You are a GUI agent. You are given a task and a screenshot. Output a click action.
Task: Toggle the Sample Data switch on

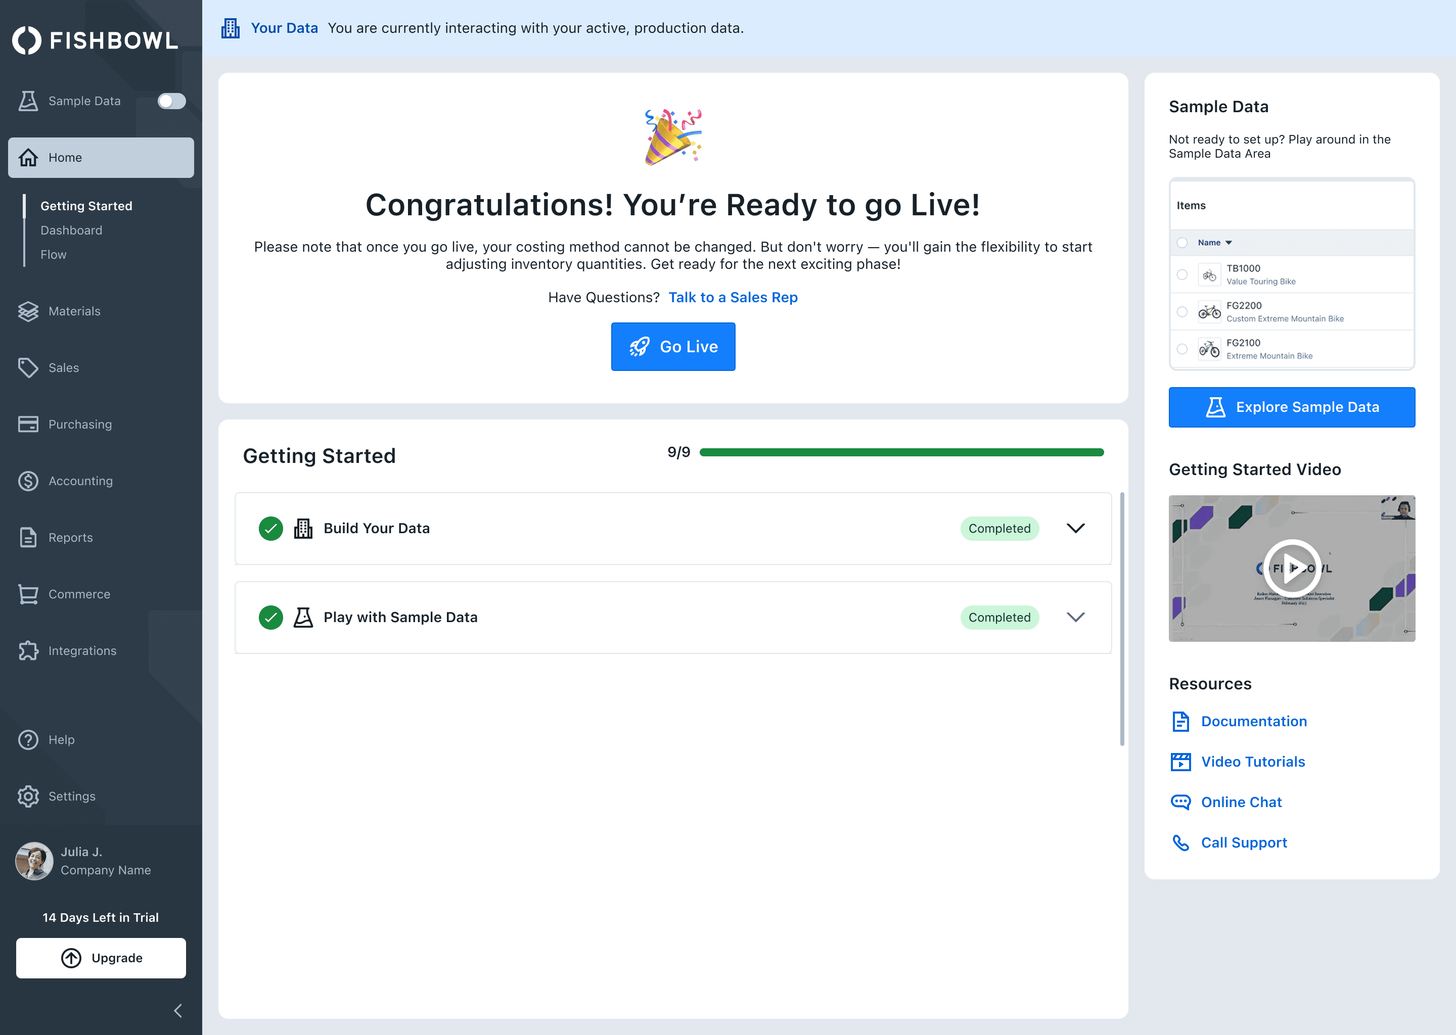[x=171, y=102]
